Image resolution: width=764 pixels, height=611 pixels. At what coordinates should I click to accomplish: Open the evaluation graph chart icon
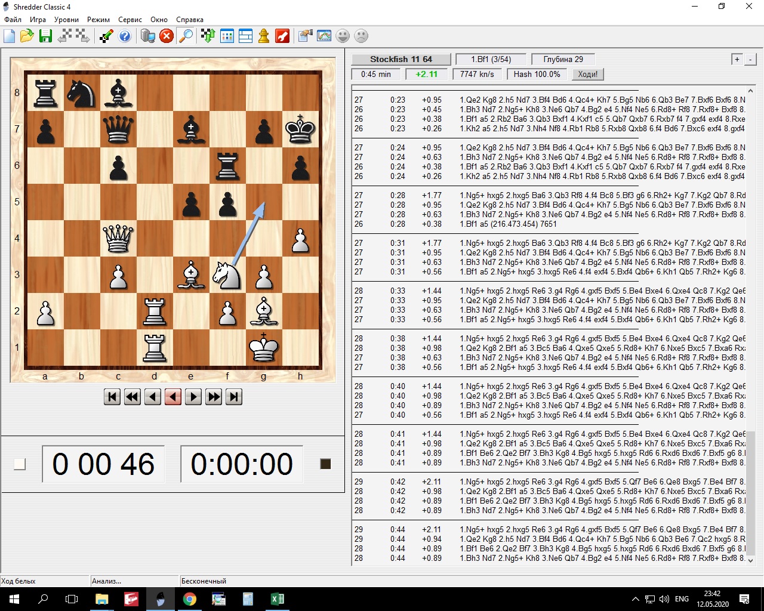324,36
